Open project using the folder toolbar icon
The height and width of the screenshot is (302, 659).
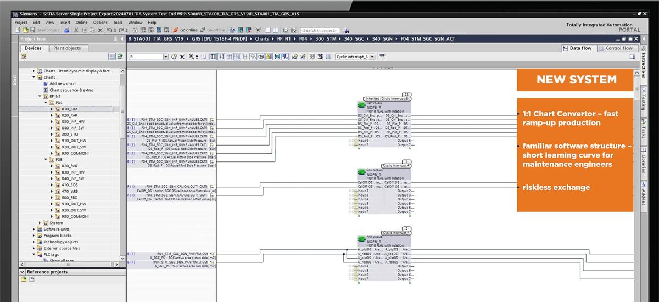pos(25,30)
